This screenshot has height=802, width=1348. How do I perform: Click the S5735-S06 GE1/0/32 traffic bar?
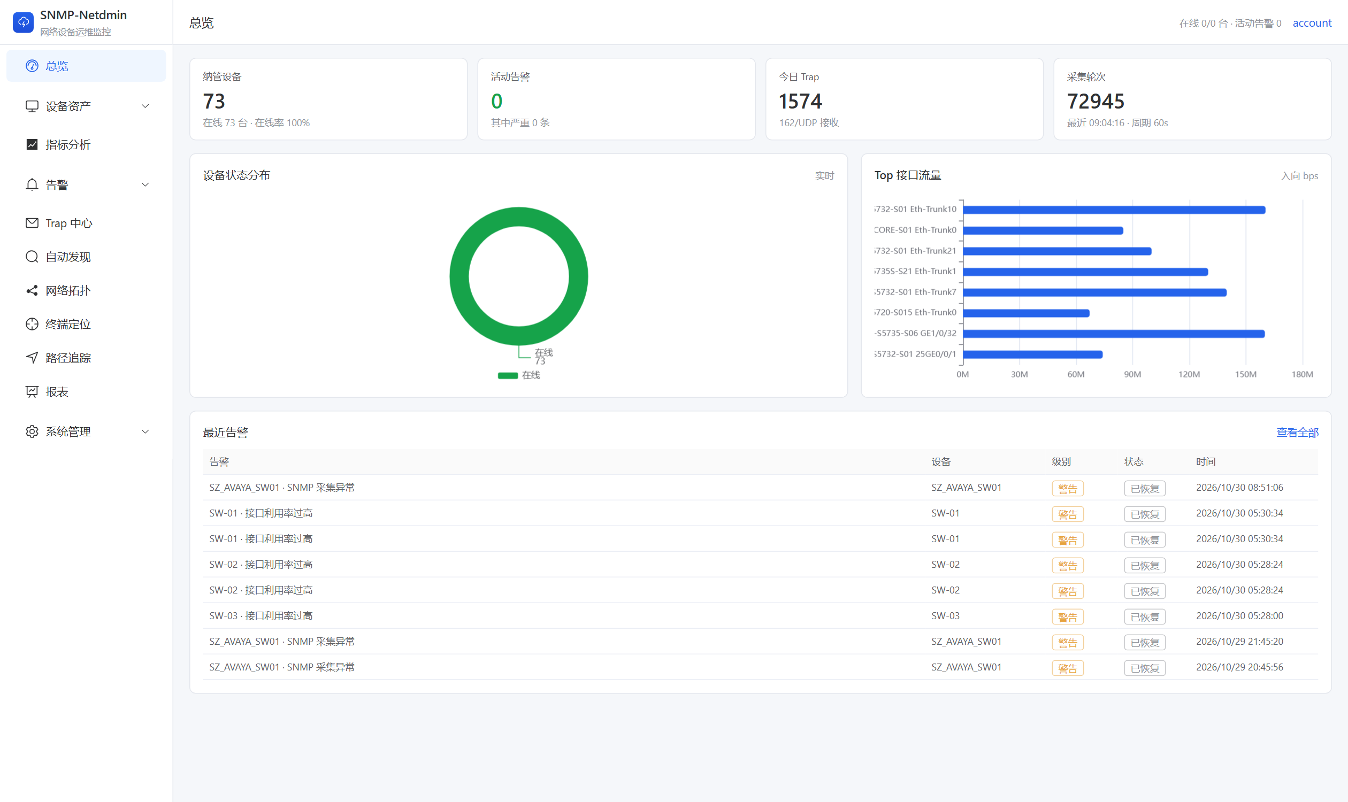(1114, 334)
